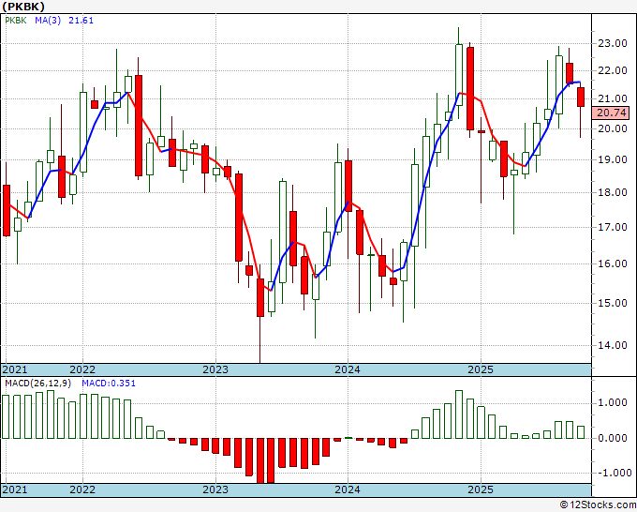Screen dimensions: 637x512
Task: Click the latest red candlestick near 20.74
Action: [x=581, y=98]
